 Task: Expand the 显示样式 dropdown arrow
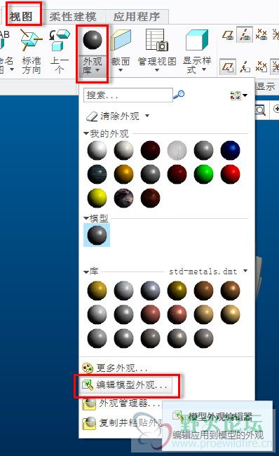coord(204,69)
